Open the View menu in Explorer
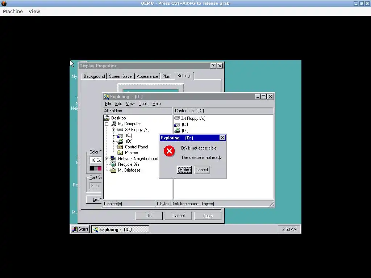The height and width of the screenshot is (278, 371). tap(130, 104)
